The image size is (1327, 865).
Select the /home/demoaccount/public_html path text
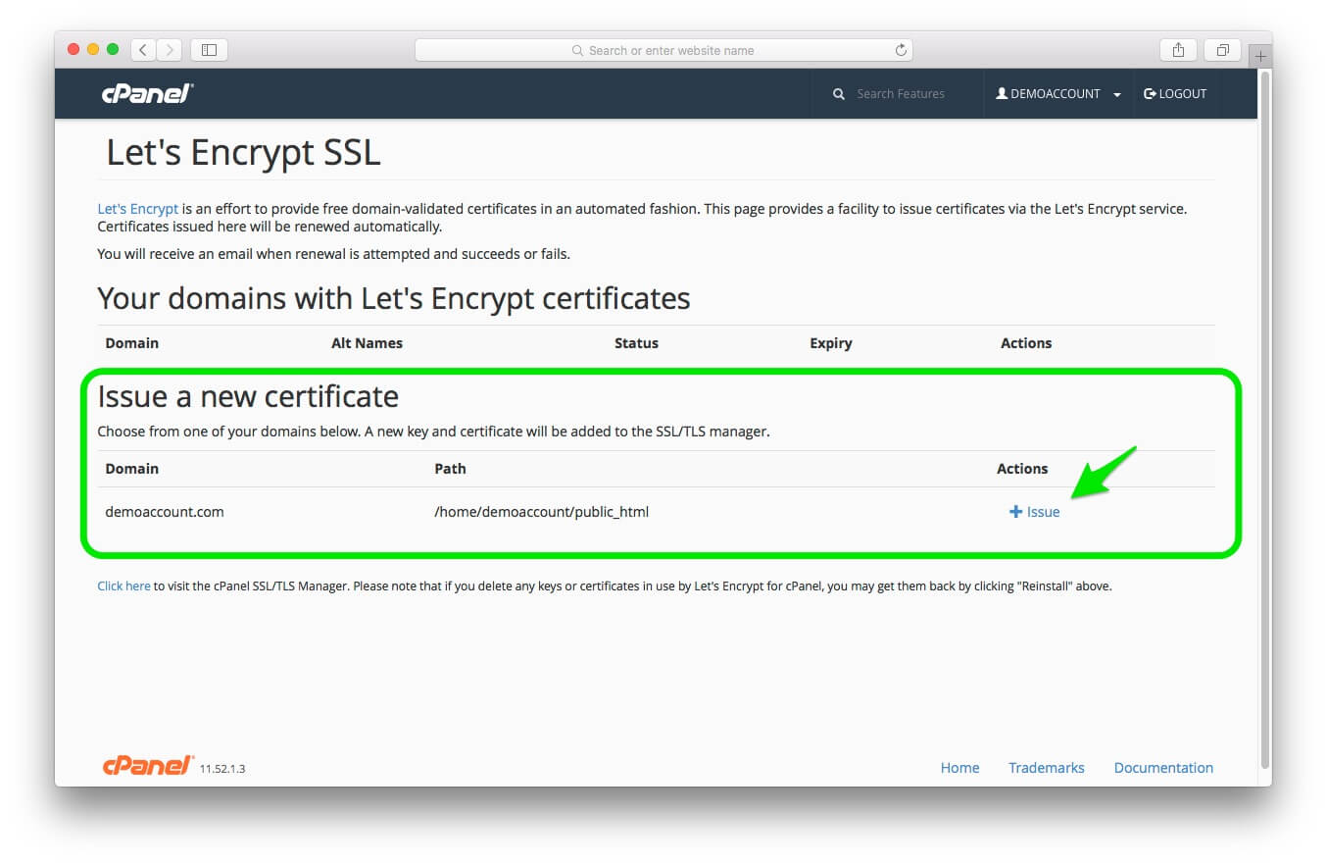click(542, 512)
